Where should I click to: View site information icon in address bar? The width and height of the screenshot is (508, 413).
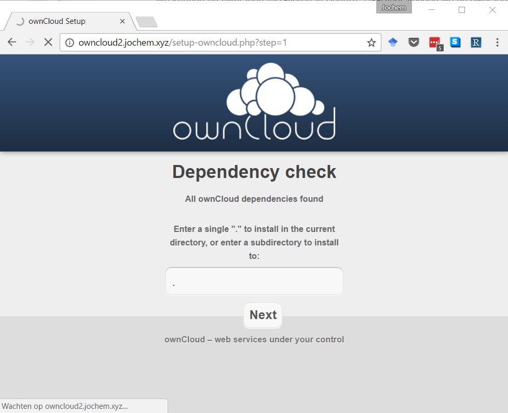click(x=70, y=43)
